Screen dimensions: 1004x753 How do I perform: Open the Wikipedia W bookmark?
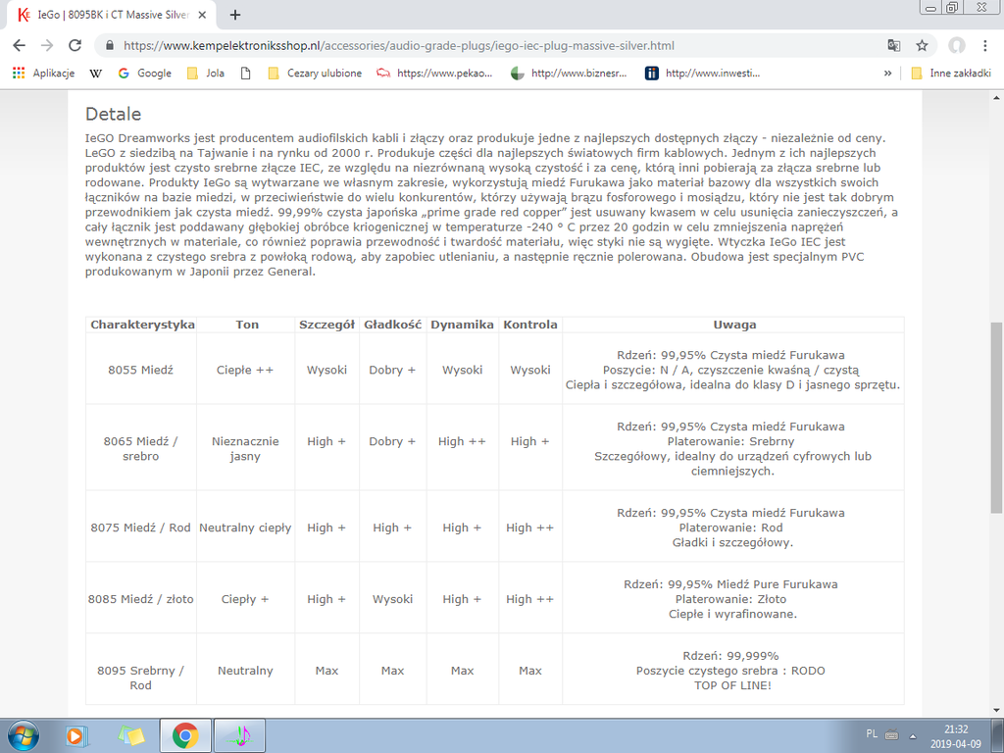click(x=95, y=73)
